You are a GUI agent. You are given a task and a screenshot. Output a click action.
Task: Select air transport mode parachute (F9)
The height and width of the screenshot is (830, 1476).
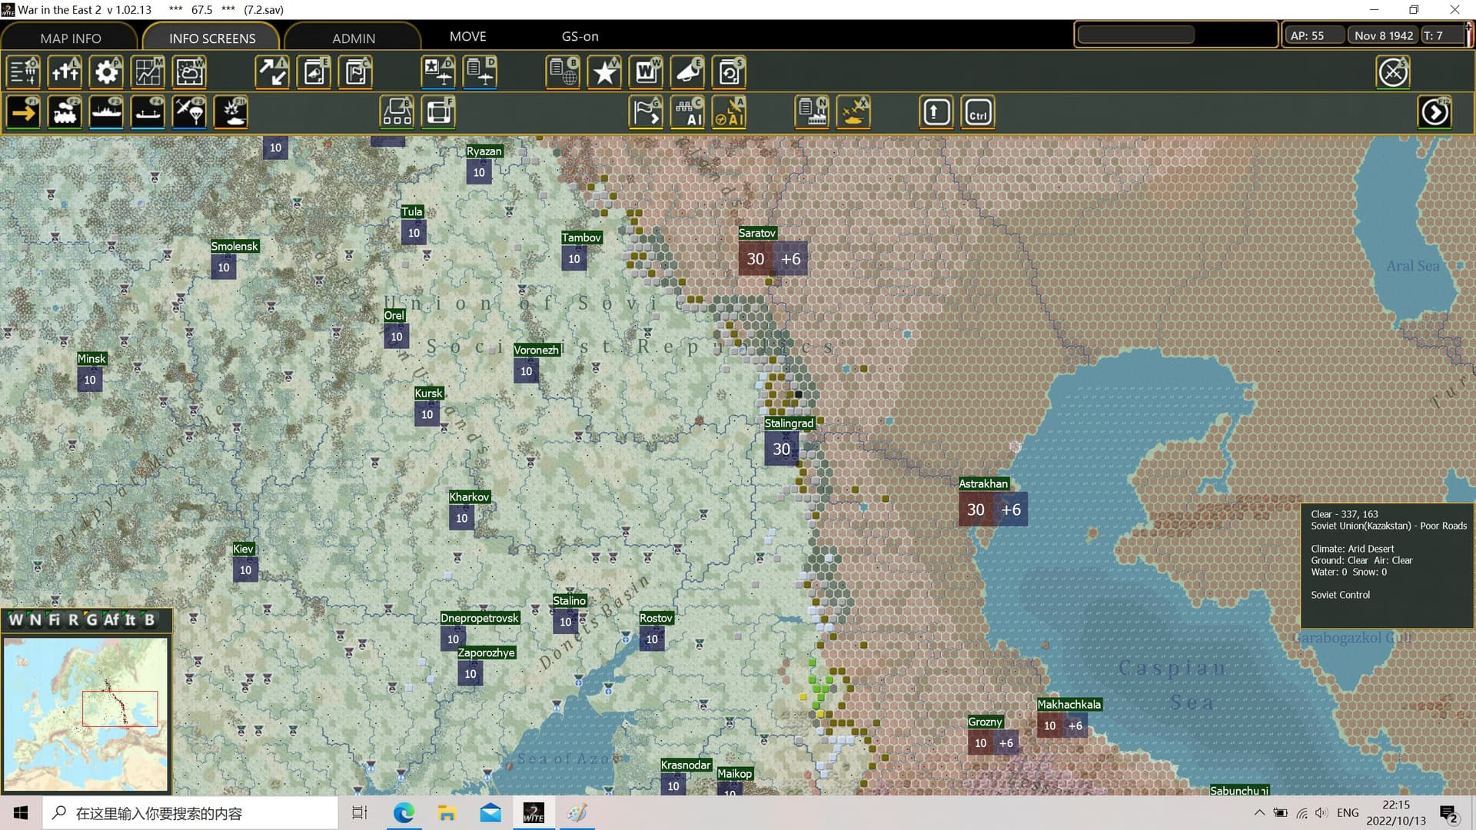(189, 112)
